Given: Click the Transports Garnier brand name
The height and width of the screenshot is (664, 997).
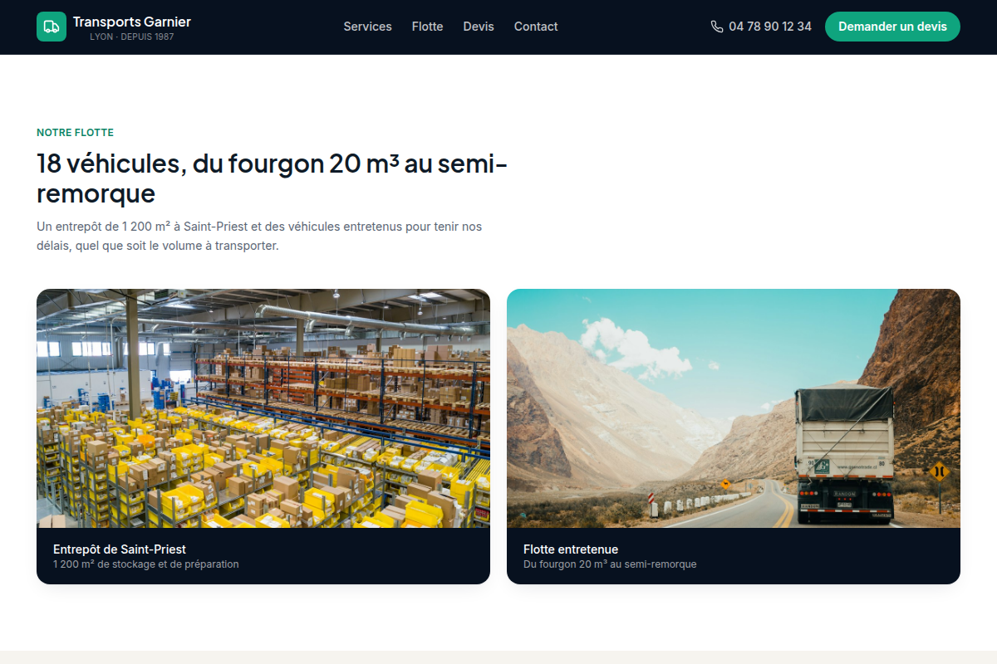Looking at the screenshot, I should [x=132, y=22].
